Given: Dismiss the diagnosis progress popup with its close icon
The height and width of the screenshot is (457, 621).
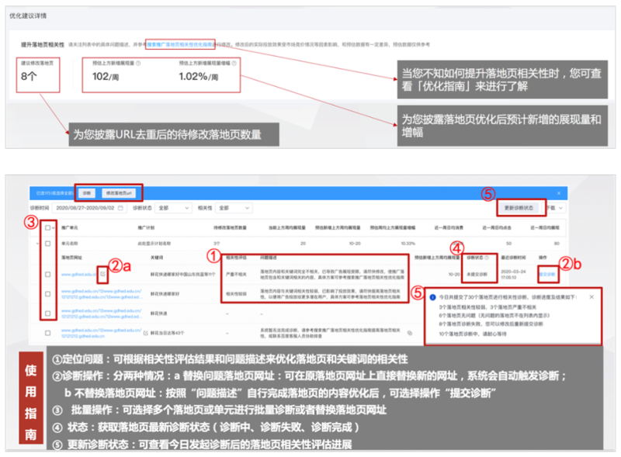Looking at the screenshot, I should pos(591,296).
